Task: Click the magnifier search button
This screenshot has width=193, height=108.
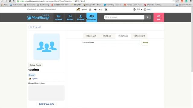Action: 147,17
